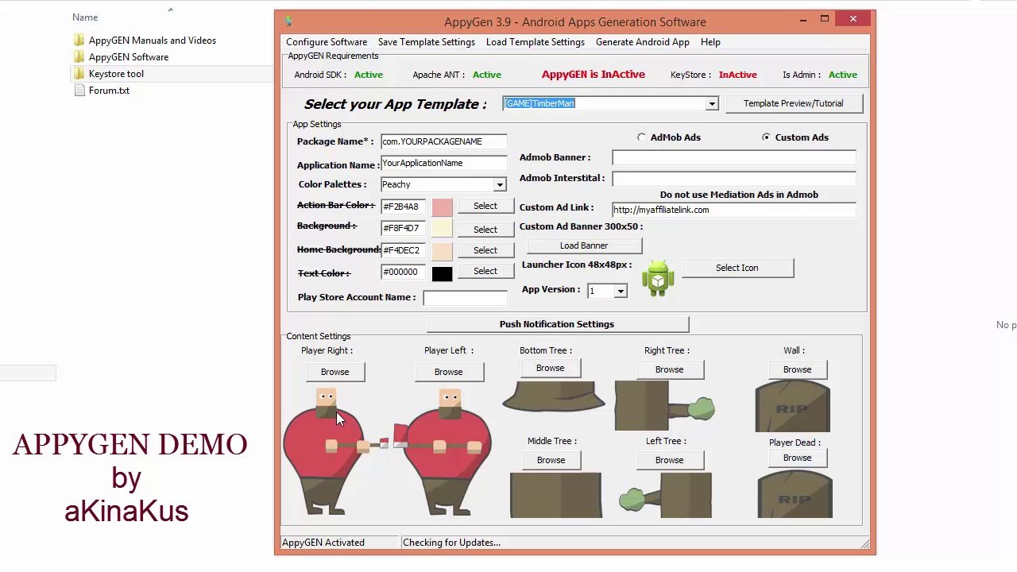
Task: Browse for Player Dead image
Action: (797, 458)
